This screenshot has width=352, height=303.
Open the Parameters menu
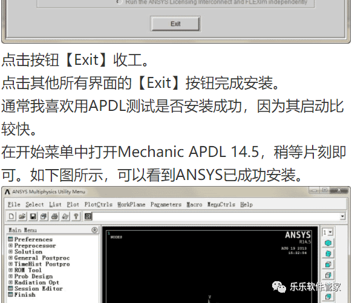pyautogui.click(x=166, y=204)
